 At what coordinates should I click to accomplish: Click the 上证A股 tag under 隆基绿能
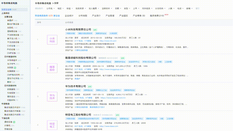(x=169, y=62)
